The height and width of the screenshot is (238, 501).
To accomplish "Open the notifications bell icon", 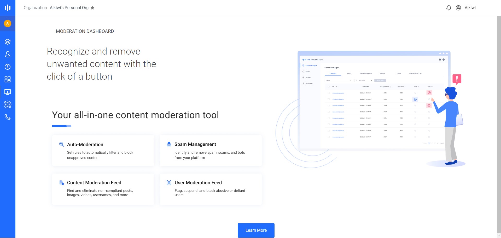I will [449, 8].
